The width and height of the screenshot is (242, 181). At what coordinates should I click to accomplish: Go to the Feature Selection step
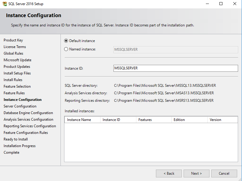17,86
